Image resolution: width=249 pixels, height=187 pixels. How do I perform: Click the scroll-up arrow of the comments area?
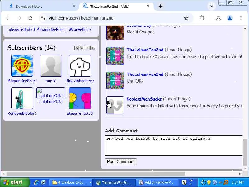click(245, 28)
